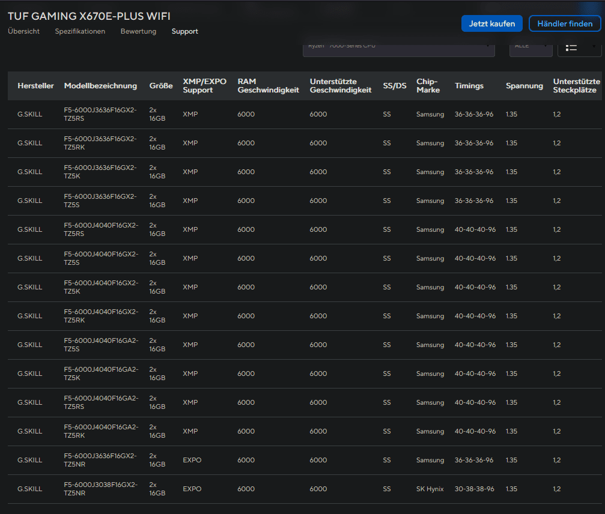Image resolution: width=605 pixels, height=514 pixels.
Task: Select model F5-6000J3636F16GX2-TZ5RS
Action: pyautogui.click(x=100, y=114)
